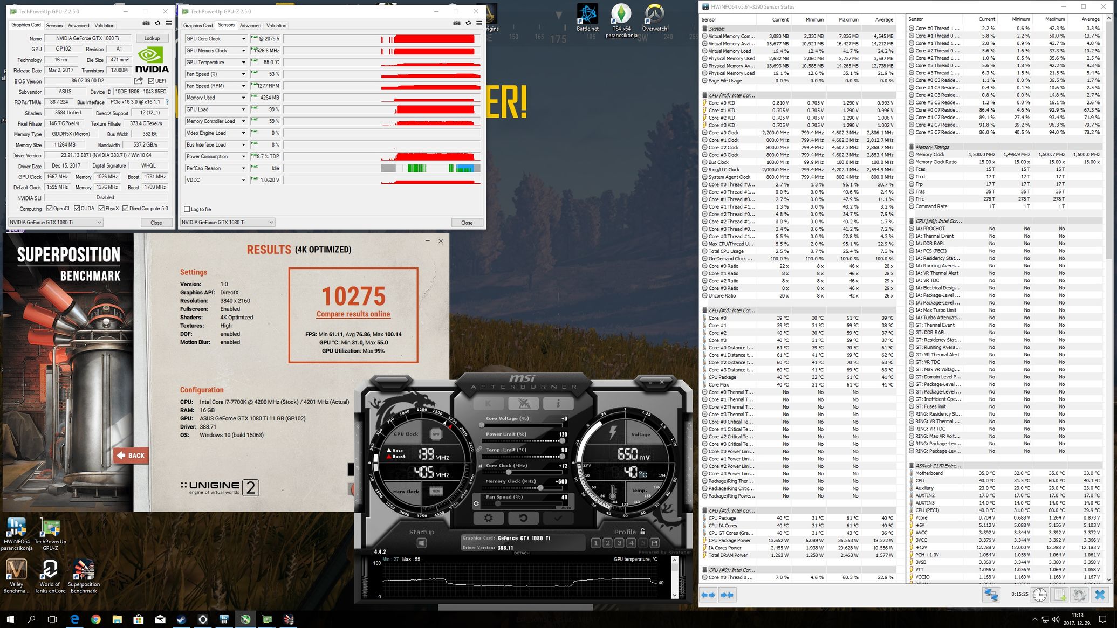Open GPU selector dropdown in GPU-Z Graphics Card window
This screenshot has width=1117, height=628.
coord(56,222)
